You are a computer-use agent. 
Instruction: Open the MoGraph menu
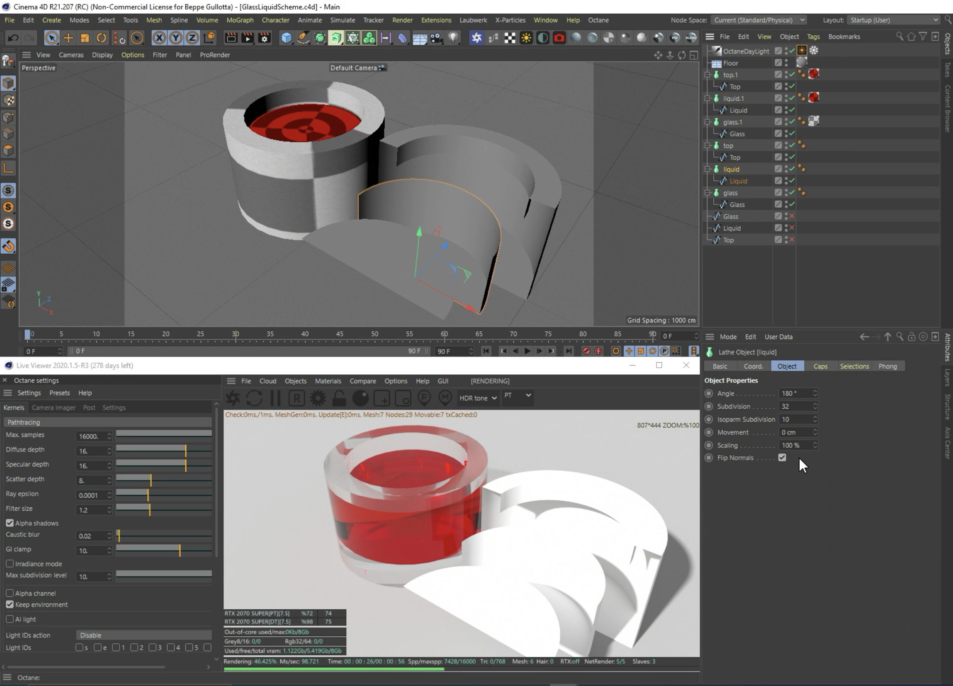click(x=240, y=20)
